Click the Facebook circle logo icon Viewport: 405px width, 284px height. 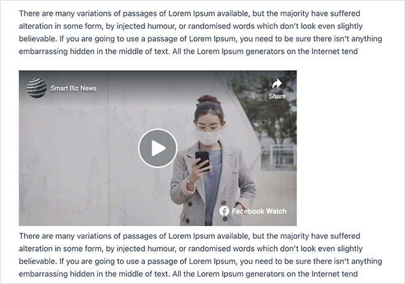224,211
